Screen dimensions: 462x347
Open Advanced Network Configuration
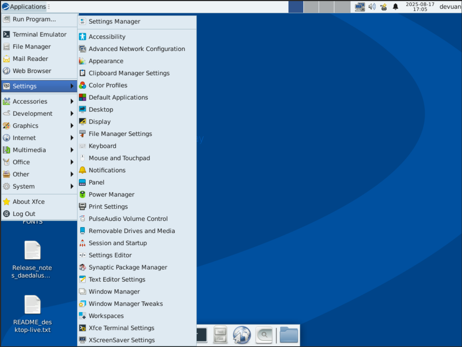[137, 49]
